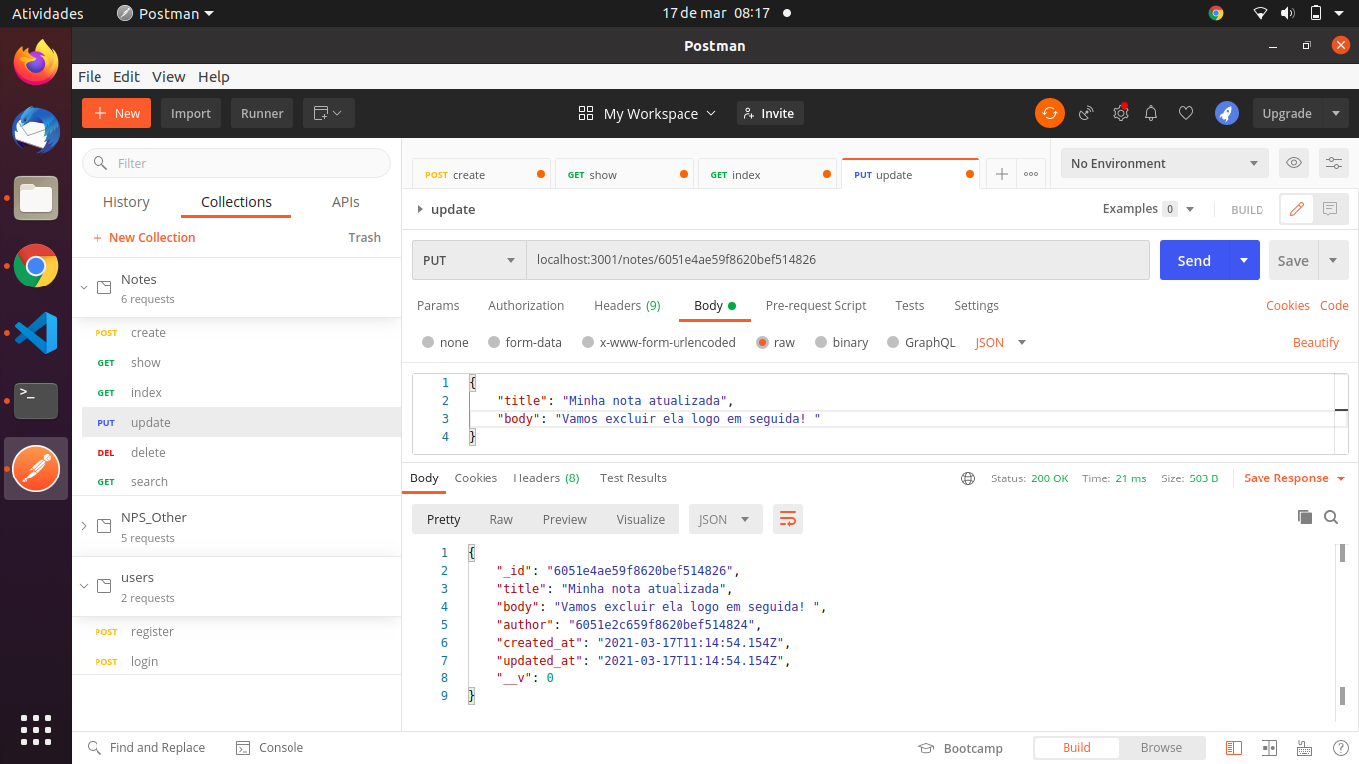This screenshot has width=1359, height=764.
Task: Click the blue Send button
Action: point(1194,260)
